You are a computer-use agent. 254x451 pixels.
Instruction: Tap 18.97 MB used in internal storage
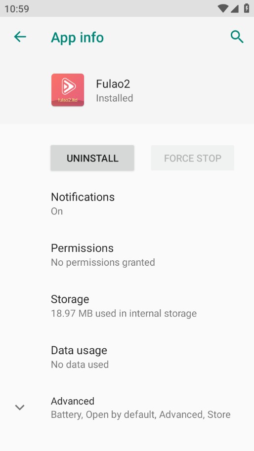[124, 313]
